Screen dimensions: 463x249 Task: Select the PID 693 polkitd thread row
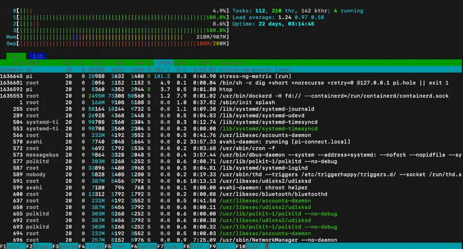(x=231, y=226)
